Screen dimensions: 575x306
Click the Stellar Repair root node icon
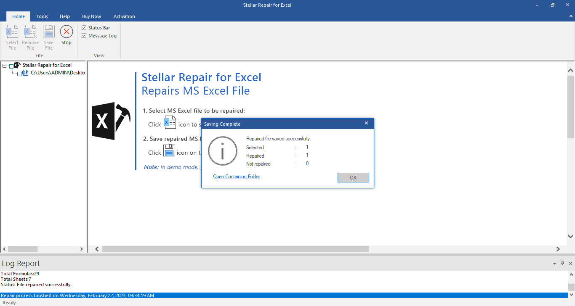coord(17,65)
